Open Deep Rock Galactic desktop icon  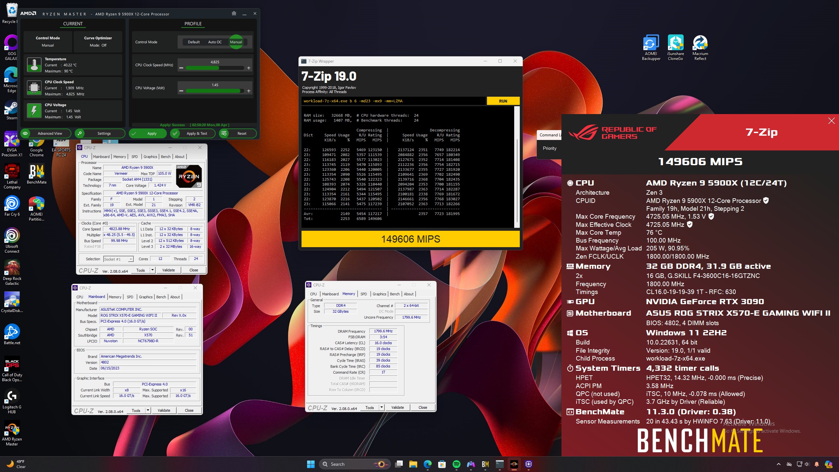tap(12, 272)
